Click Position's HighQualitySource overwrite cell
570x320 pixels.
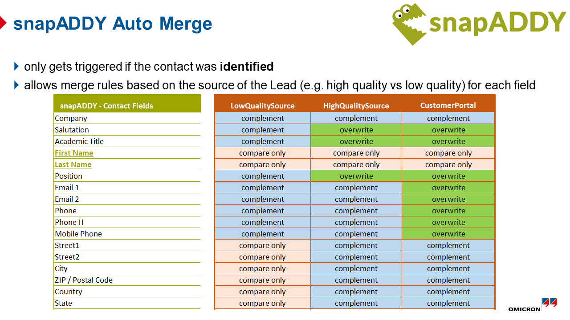(356, 176)
